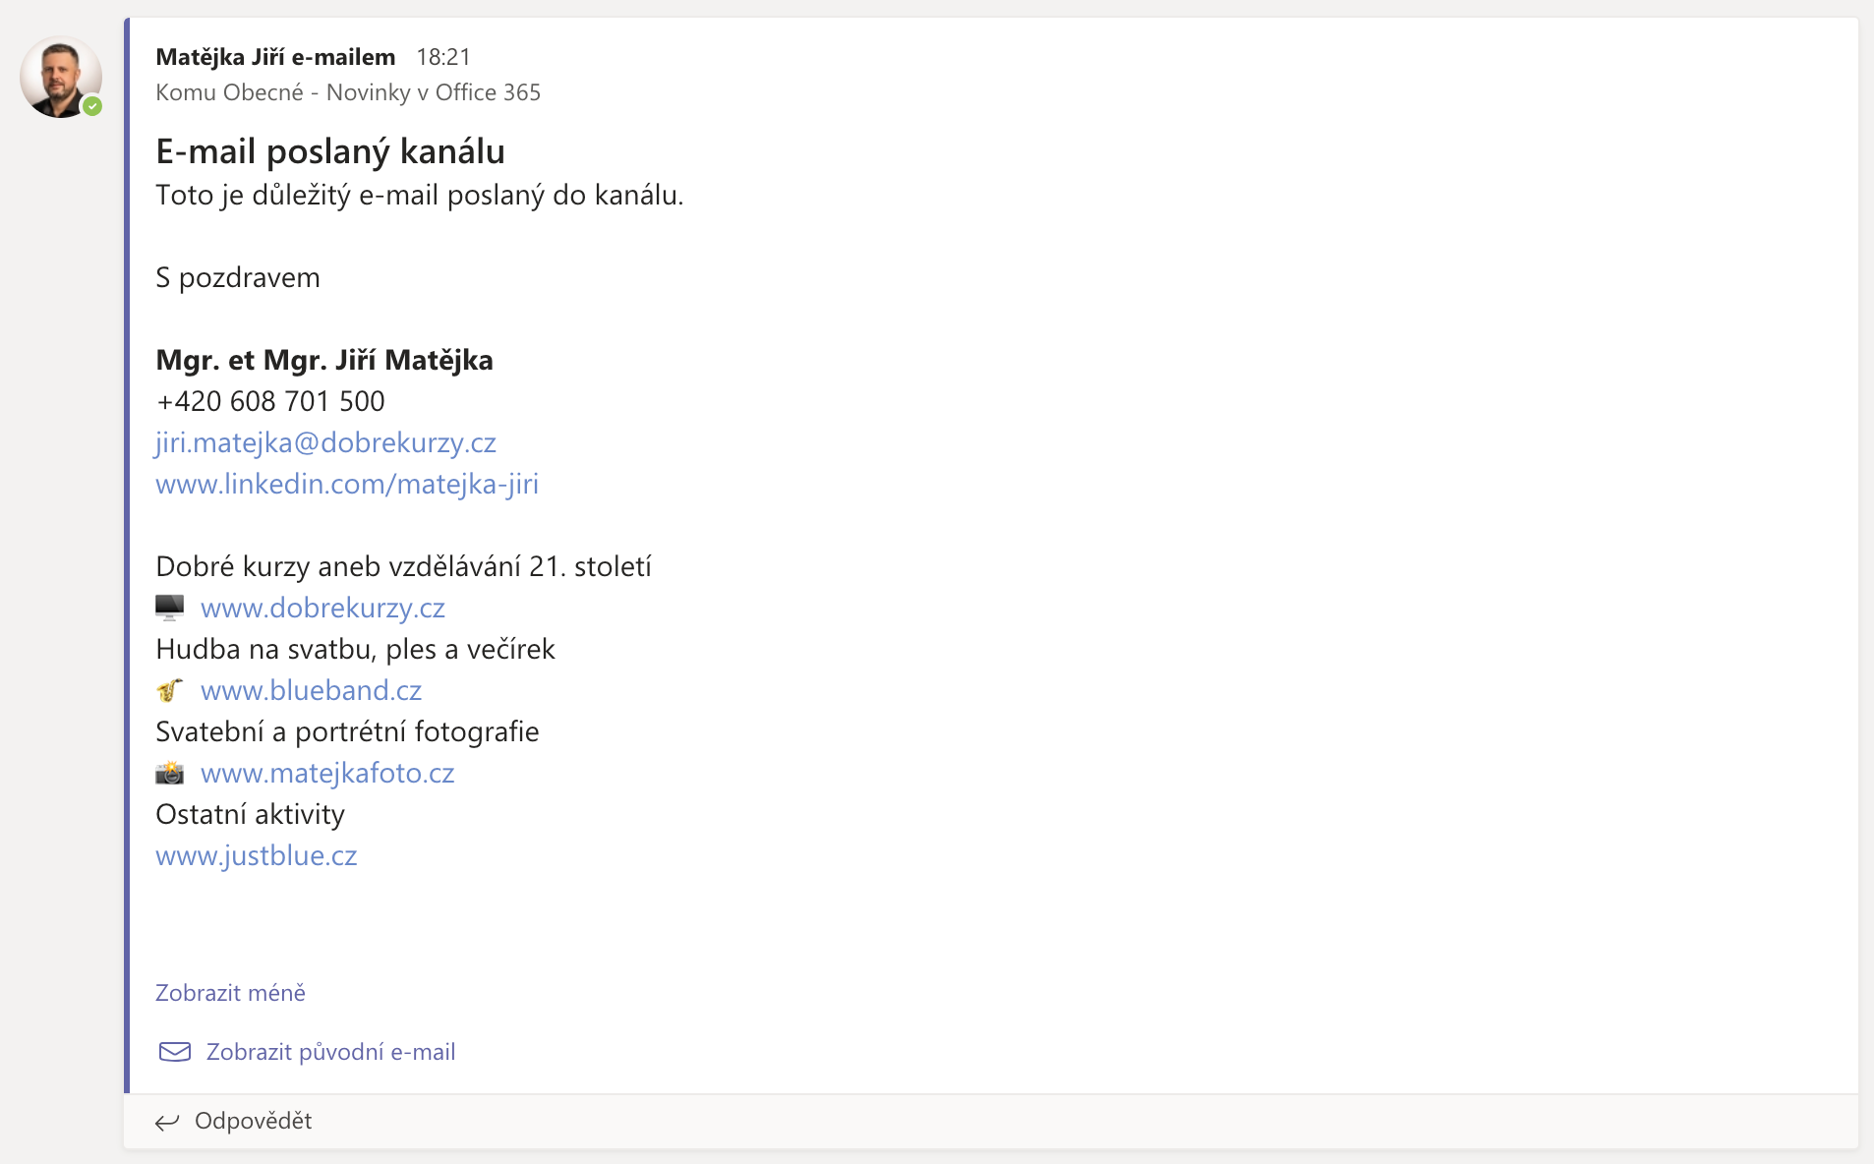Click the green presence status badge
This screenshot has width=1874, height=1164.
(92, 106)
